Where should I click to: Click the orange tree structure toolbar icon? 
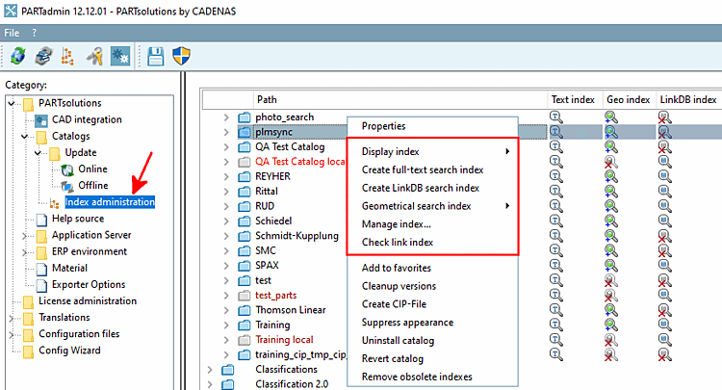[x=67, y=56]
